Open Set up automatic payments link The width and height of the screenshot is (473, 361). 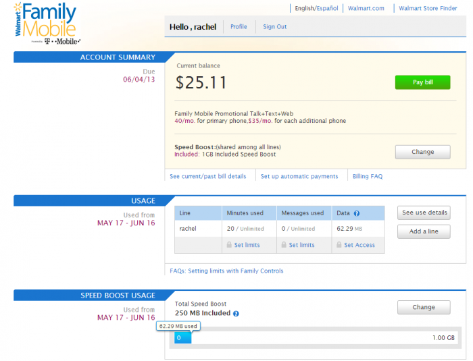[299, 176]
